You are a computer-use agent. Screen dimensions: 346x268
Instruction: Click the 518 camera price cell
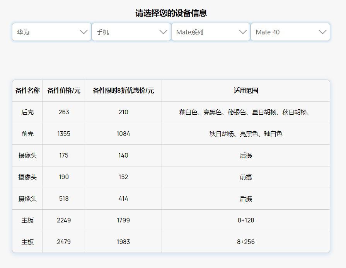click(64, 199)
